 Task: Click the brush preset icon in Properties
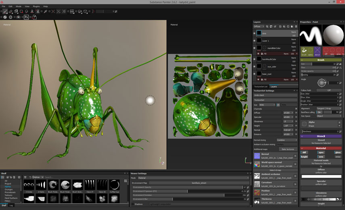304,51
